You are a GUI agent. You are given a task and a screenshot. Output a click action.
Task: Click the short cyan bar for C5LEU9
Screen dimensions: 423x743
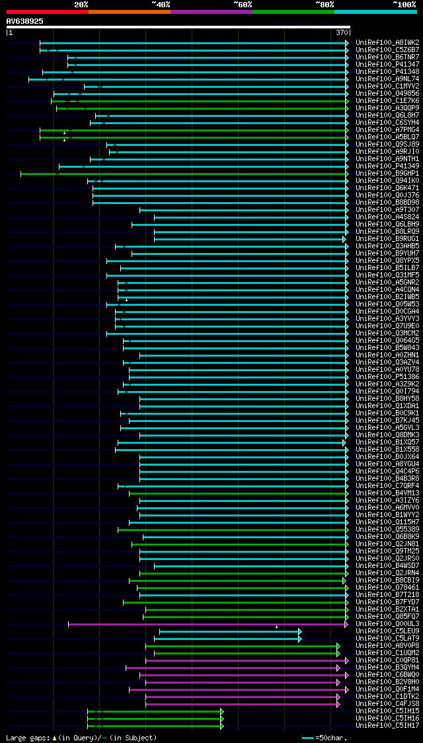point(229,631)
